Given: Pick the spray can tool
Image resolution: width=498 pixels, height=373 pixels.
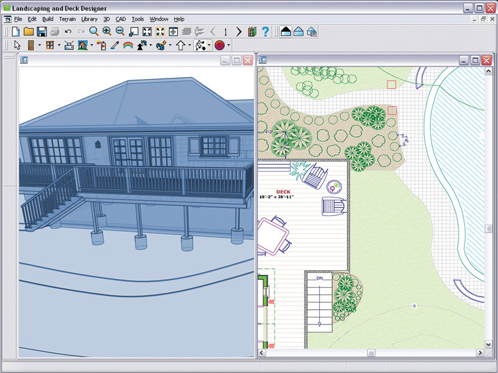Looking at the screenshot, I should point(101,45).
